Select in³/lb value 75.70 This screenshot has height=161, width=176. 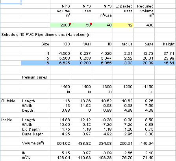(x=127, y=157)
